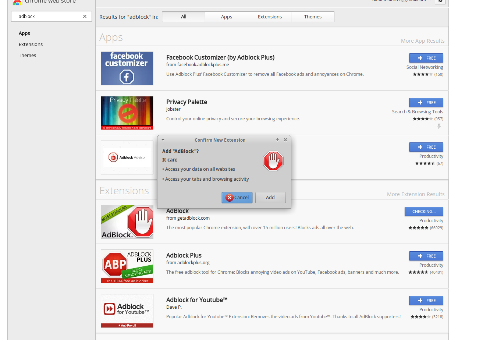Image resolution: width=483 pixels, height=340 pixels.
Task: Open Adblock for Youtube thumbnail
Action: click(127, 311)
